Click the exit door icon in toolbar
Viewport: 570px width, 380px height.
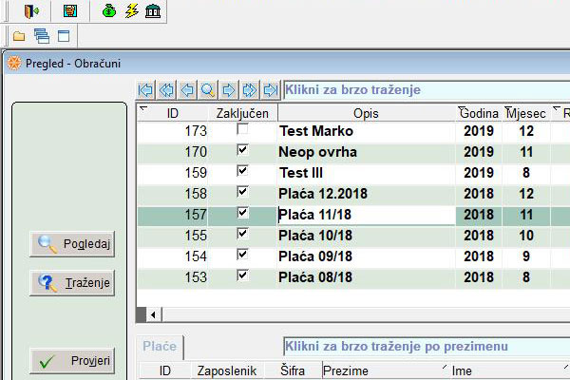(x=32, y=11)
